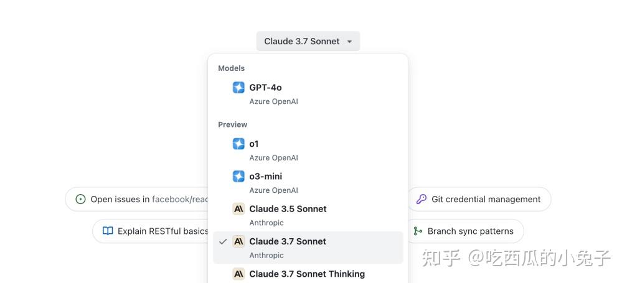
Task: Click the o1 model sparkle icon
Action: [238, 144]
